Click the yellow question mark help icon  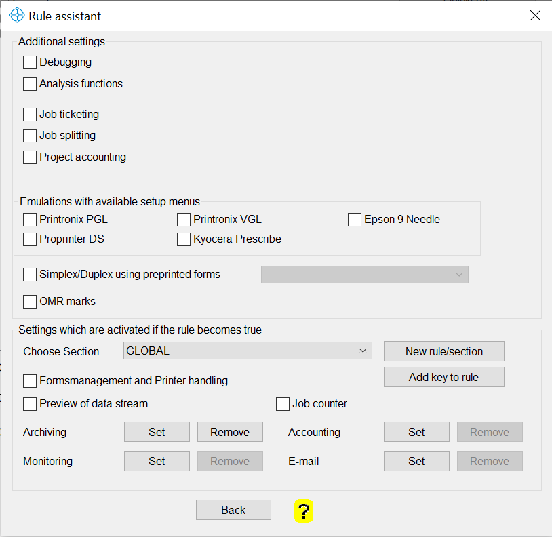[303, 511]
